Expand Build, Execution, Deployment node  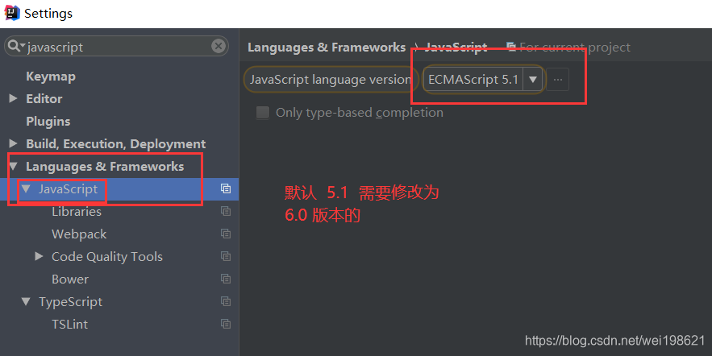tap(13, 143)
